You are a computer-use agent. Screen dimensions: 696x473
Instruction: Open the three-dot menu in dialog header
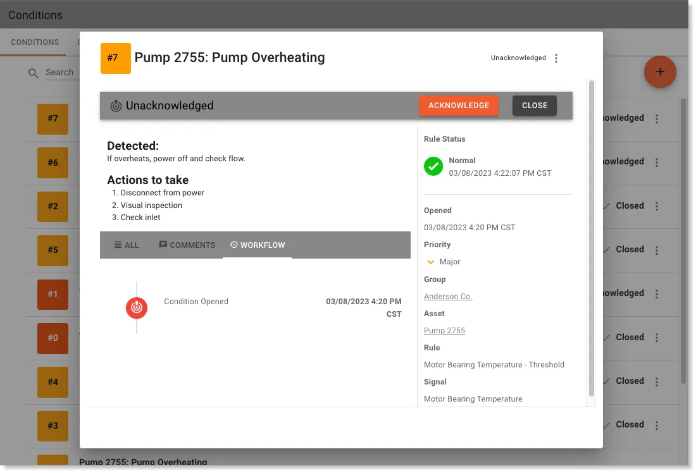pyautogui.click(x=556, y=58)
